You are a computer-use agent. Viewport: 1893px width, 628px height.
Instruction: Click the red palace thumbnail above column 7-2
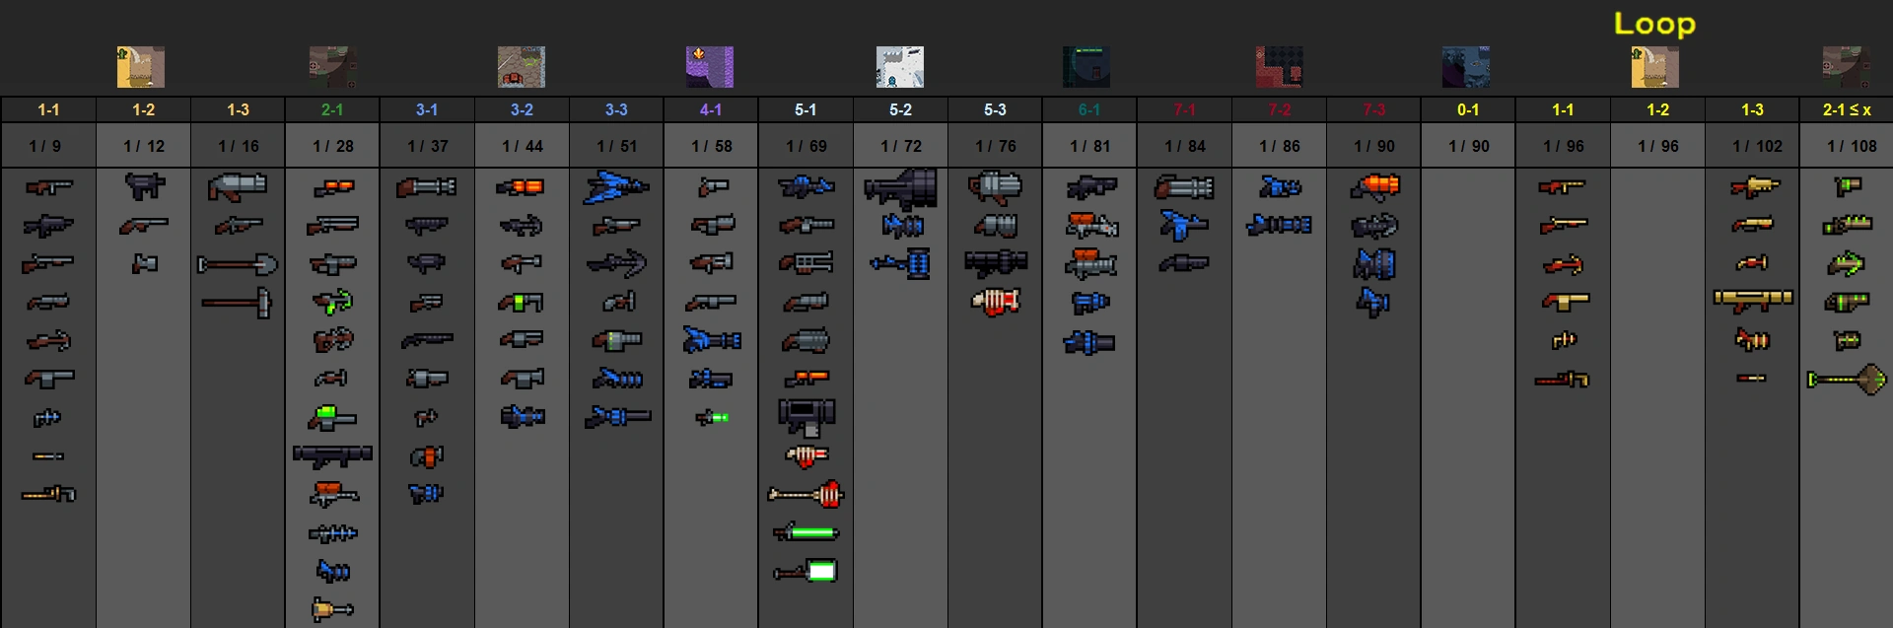coord(1280,67)
